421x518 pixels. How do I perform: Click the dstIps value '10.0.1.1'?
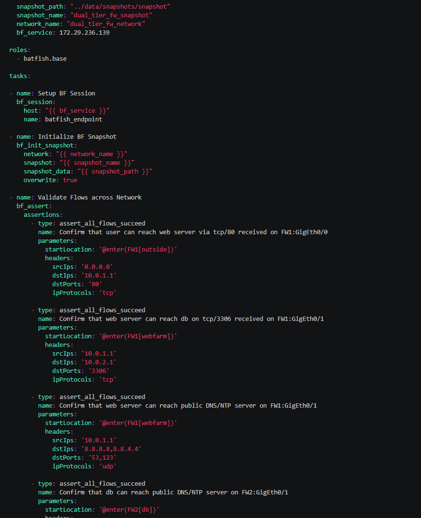coord(99,275)
